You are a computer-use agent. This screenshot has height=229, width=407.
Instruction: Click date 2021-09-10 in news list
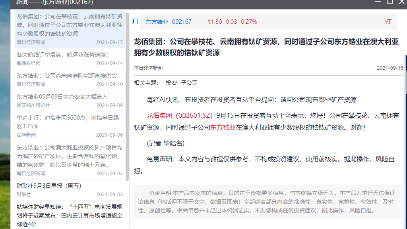point(110,84)
